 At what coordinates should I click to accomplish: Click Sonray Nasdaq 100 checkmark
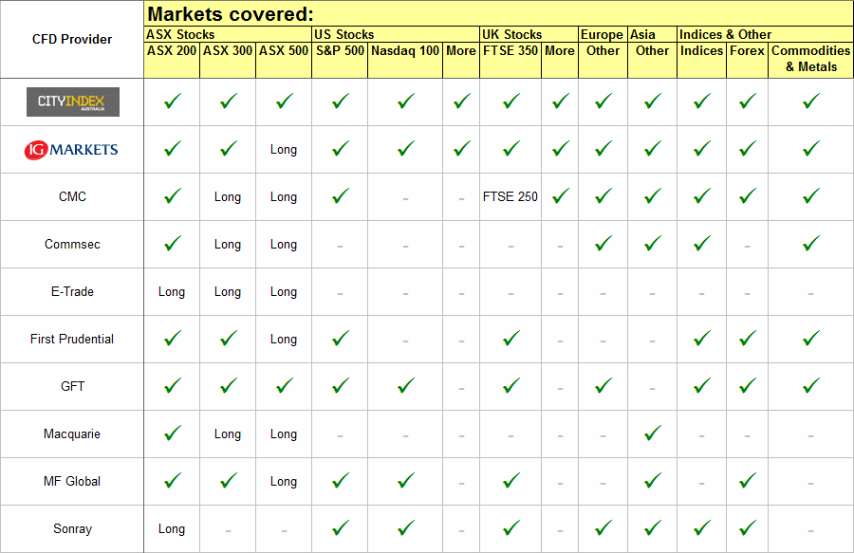tap(406, 528)
